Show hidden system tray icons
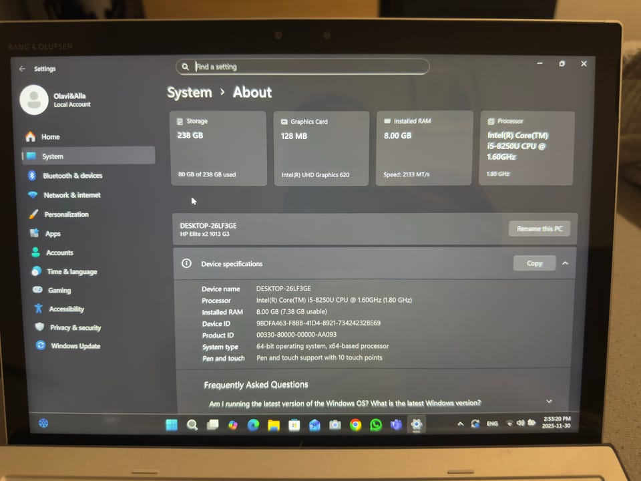 click(461, 424)
